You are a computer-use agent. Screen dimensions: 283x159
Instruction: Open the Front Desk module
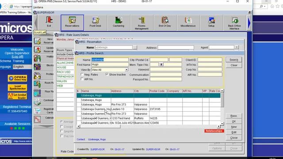point(96,23)
